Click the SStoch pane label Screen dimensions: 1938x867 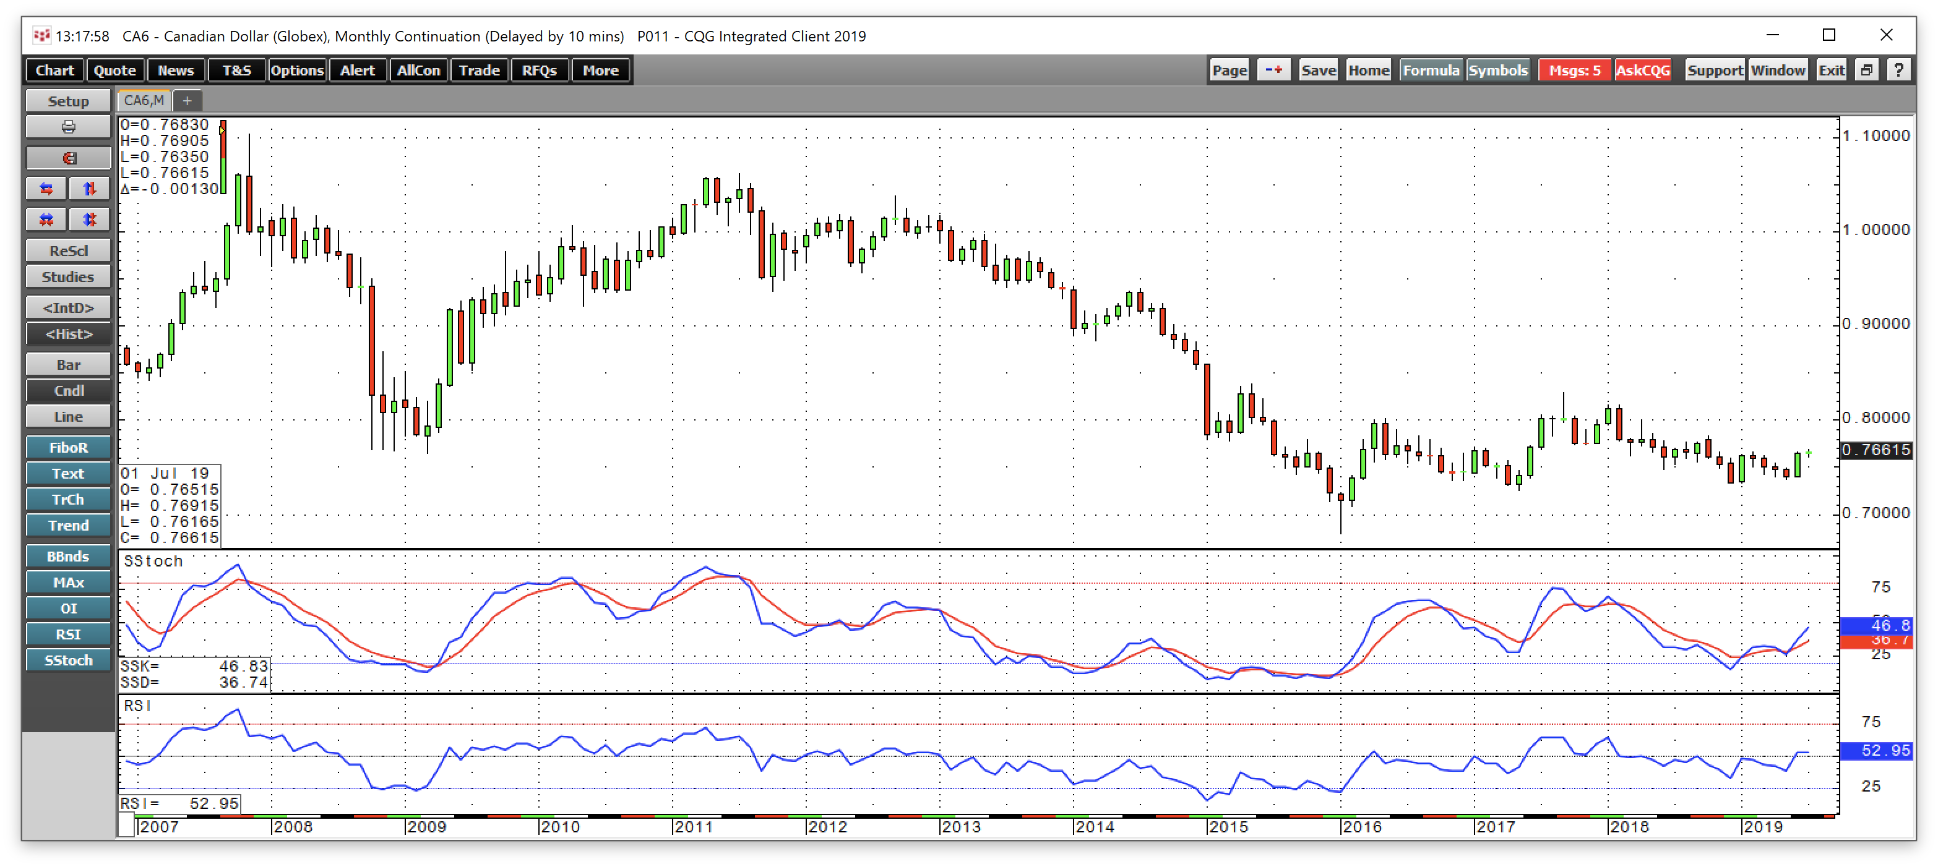(x=153, y=561)
